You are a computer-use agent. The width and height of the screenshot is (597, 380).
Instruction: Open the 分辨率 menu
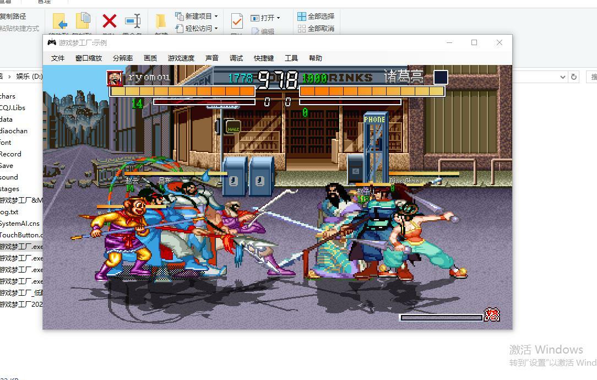click(x=123, y=58)
